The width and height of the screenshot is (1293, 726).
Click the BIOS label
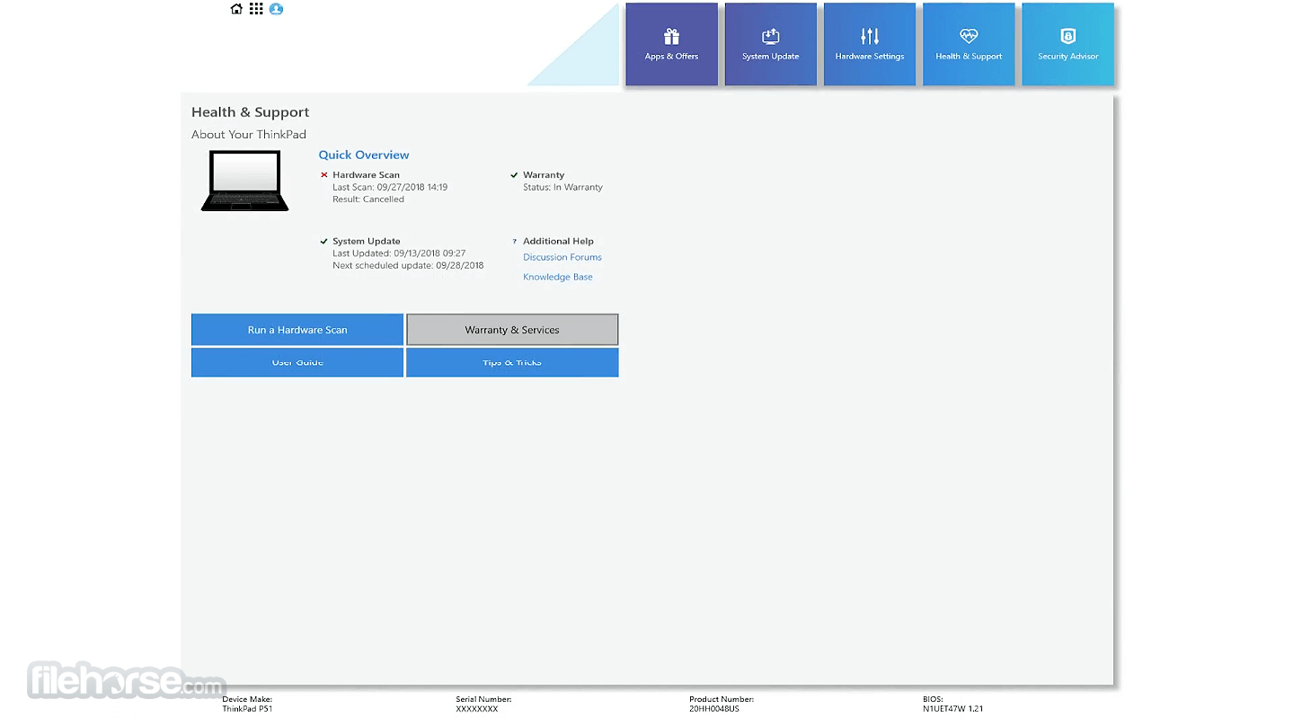coord(933,699)
